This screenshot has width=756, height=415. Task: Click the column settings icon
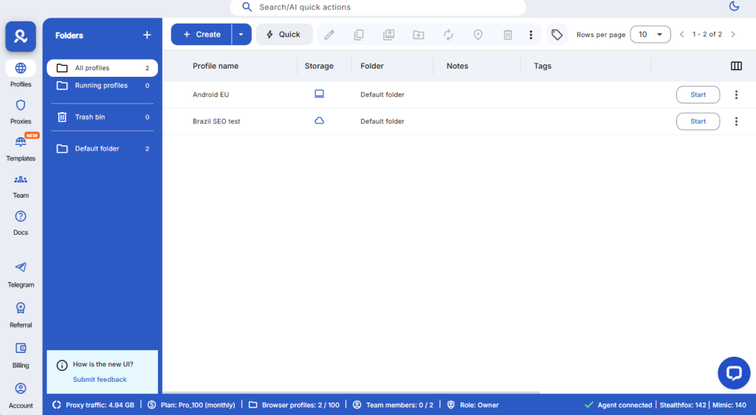pyautogui.click(x=736, y=66)
